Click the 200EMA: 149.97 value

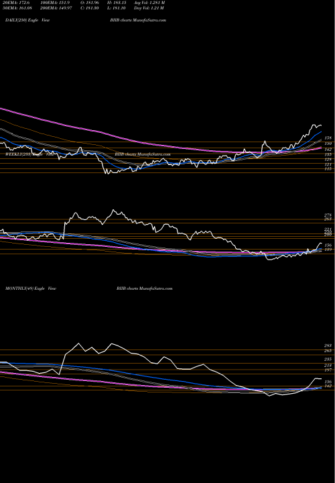click(56, 8)
